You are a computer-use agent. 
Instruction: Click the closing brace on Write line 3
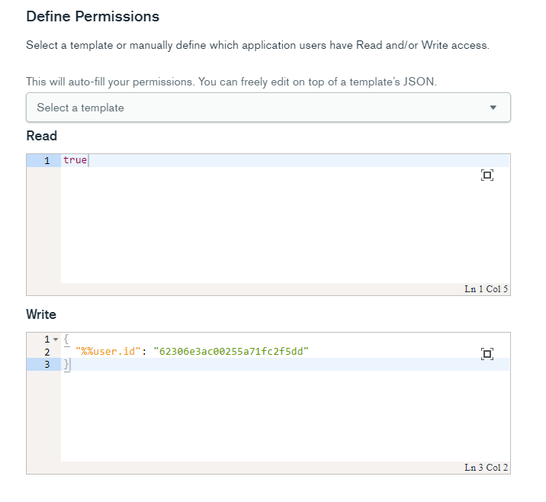pyautogui.click(x=66, y=365)
